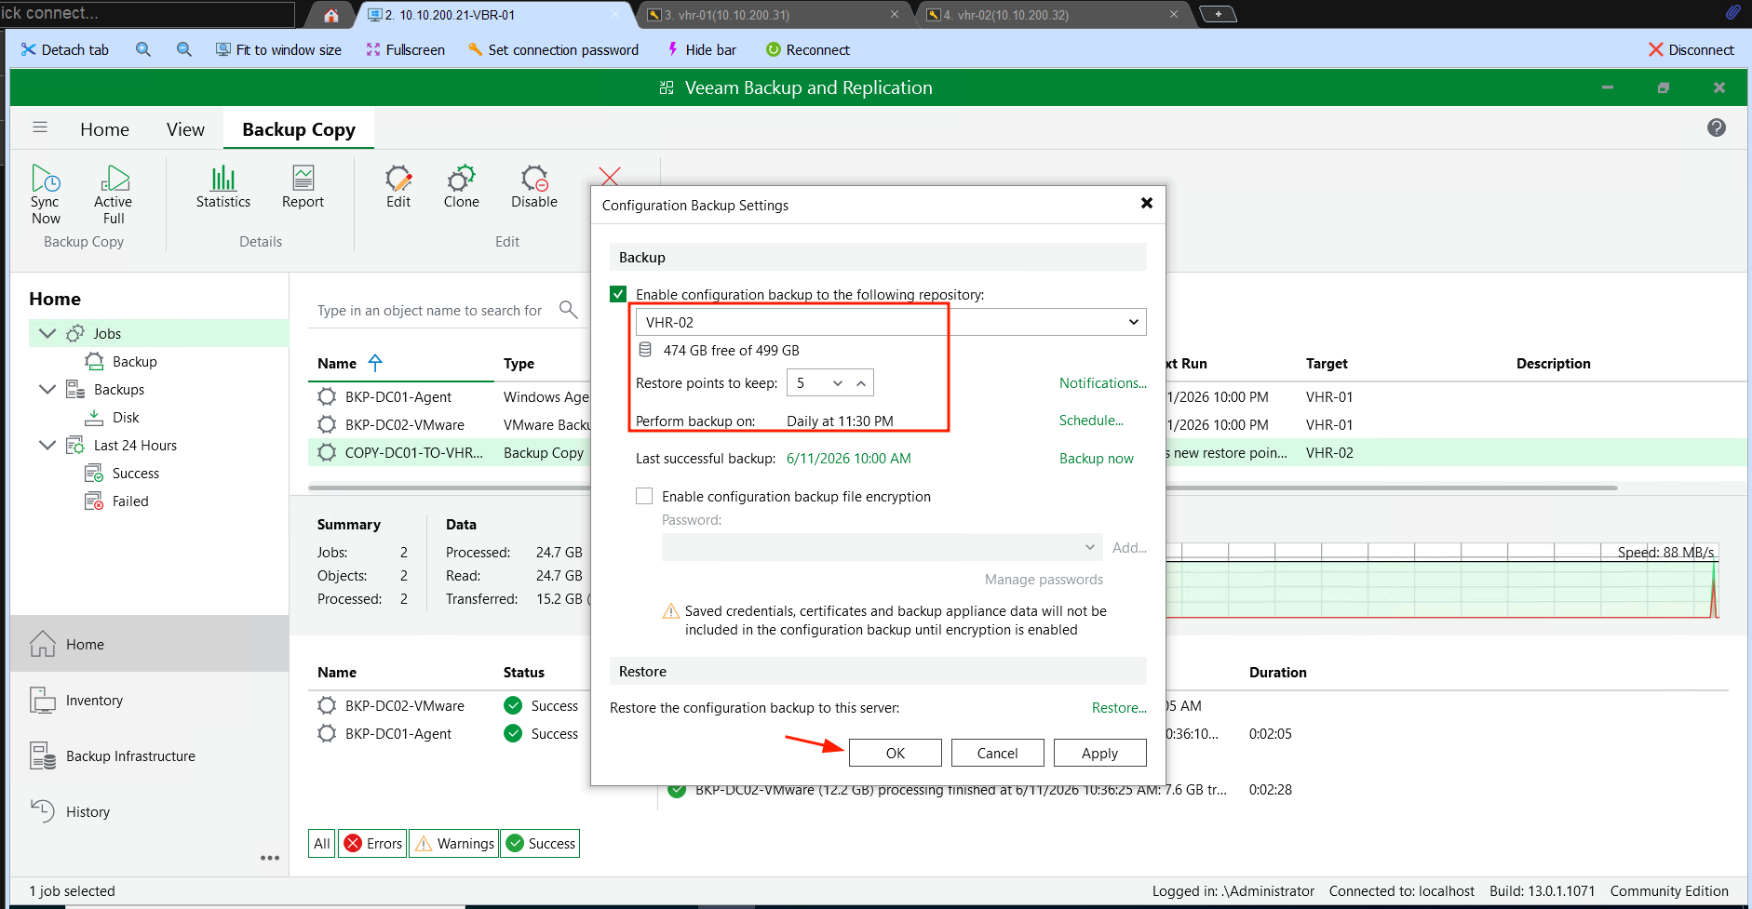The image size is (1752, 909).
Task: Show more navigation pane options
Action: point(270,858)
